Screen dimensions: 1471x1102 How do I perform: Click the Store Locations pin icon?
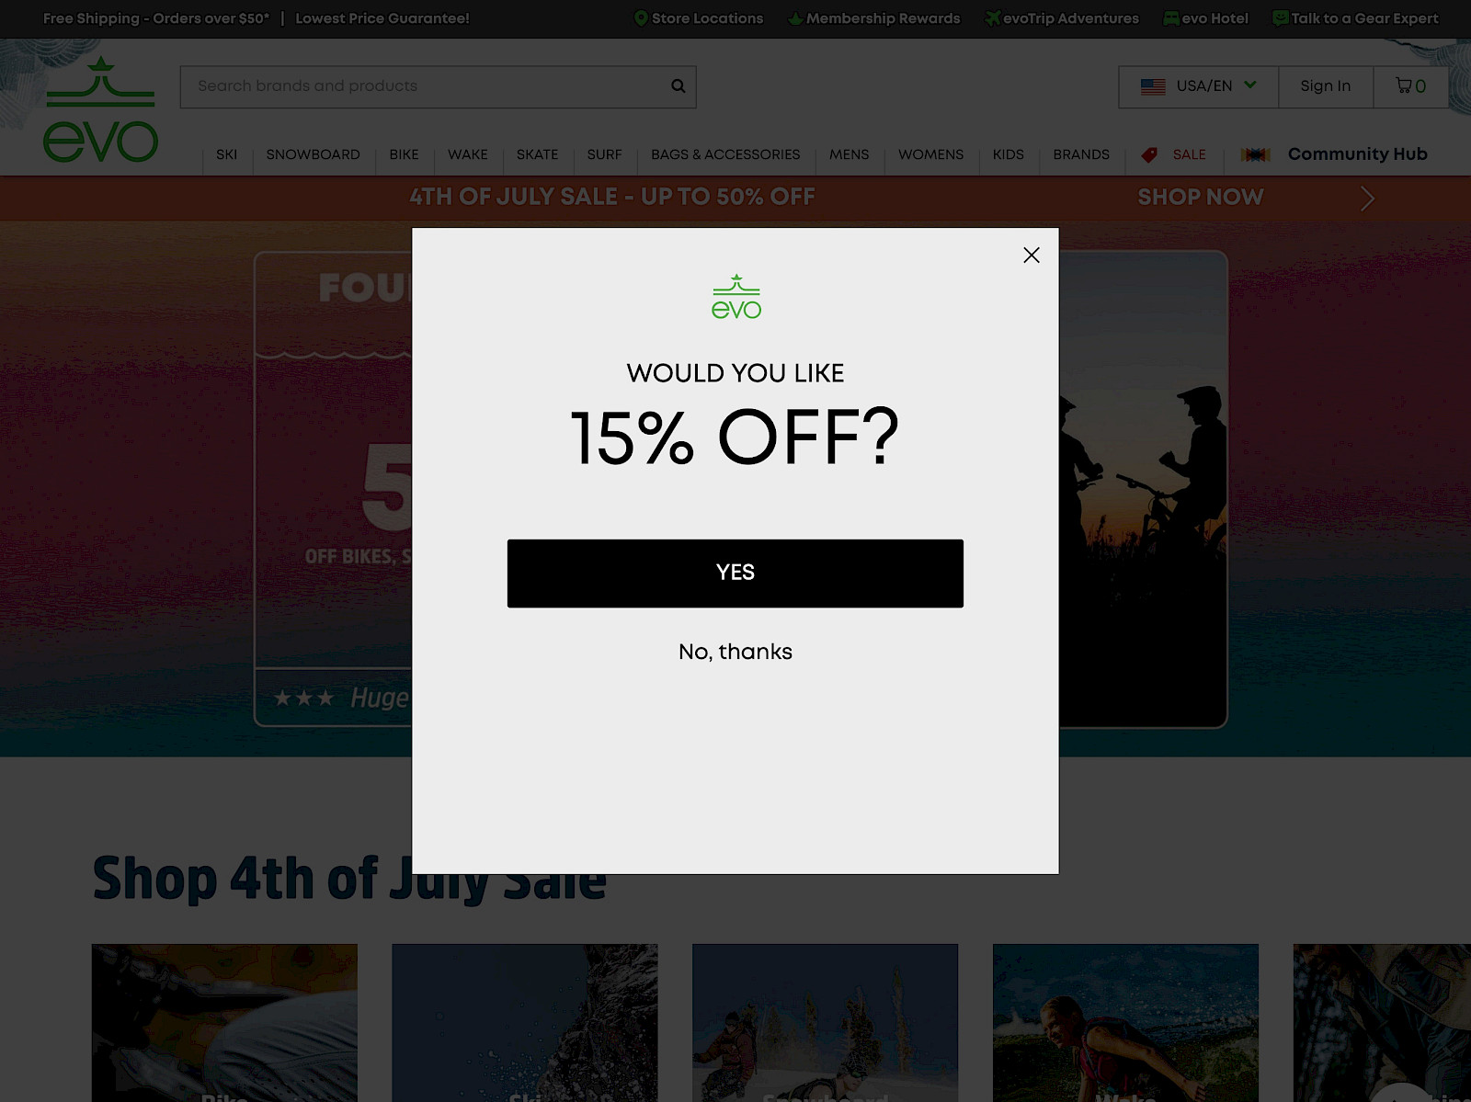641,18
